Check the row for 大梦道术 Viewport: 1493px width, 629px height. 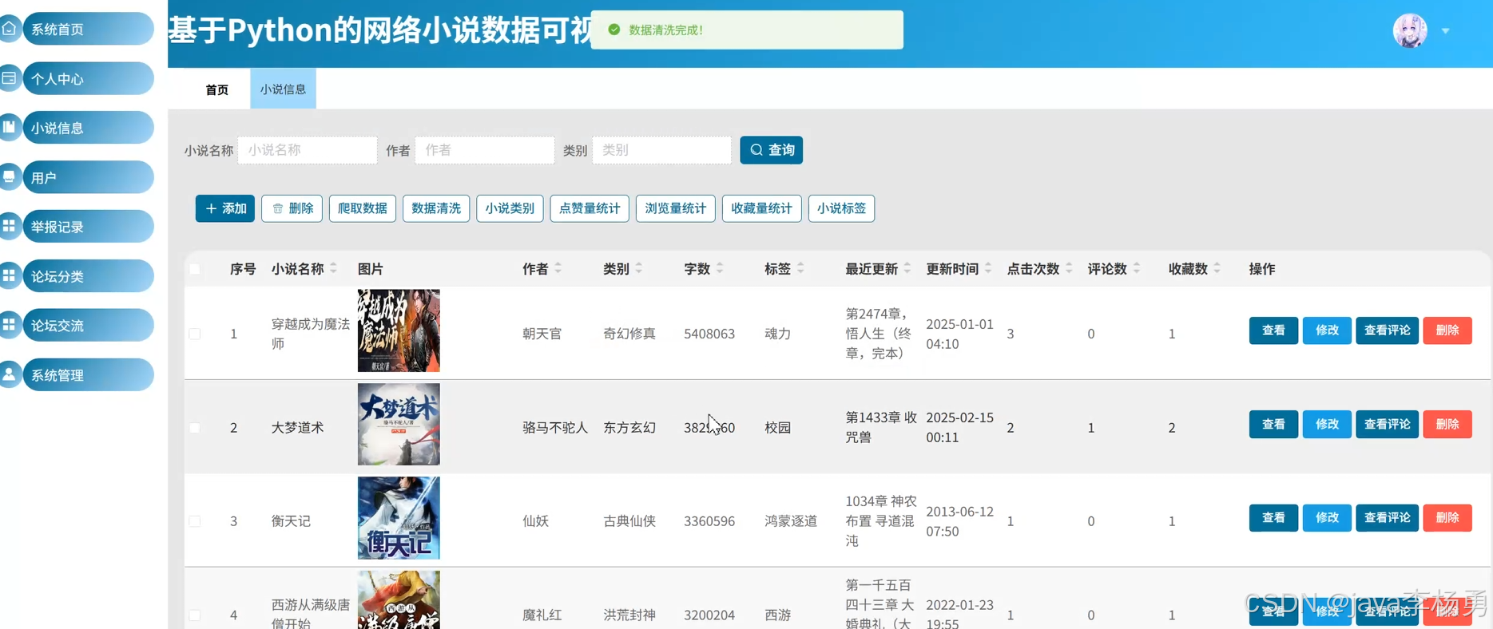[x=195, y=428]
